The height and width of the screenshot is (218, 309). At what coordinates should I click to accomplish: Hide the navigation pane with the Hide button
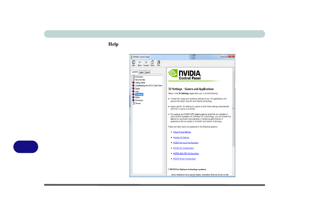tap(134, 63)
